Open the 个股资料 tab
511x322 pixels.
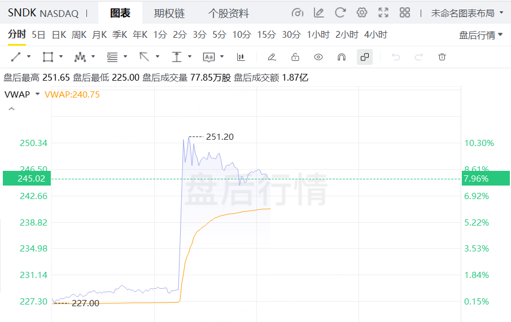click(228, 13)
